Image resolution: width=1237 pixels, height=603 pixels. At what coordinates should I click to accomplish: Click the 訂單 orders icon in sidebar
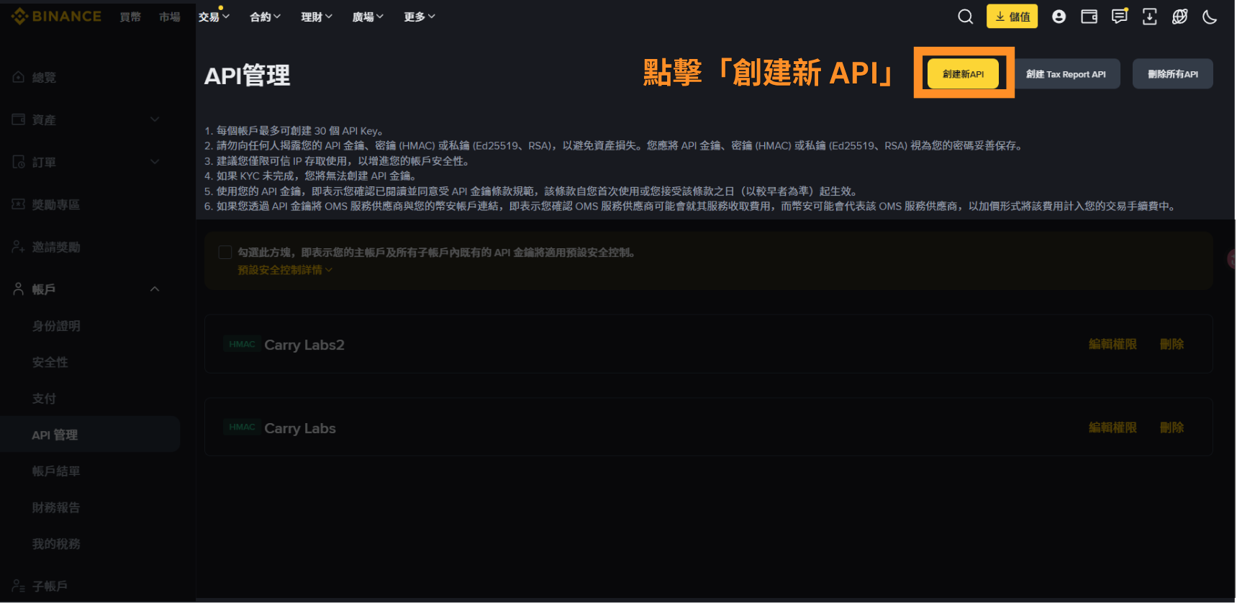point(19,162)
